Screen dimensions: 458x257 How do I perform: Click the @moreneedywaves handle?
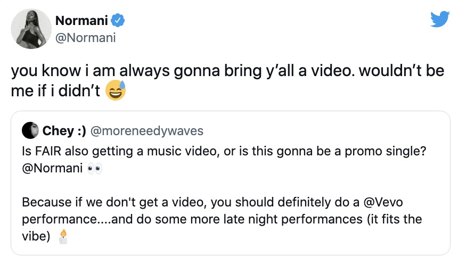pyautogui.click(x=146, y=131)
